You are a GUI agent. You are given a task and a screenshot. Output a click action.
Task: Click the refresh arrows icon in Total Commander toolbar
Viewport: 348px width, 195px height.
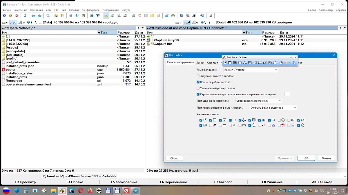point(25,16)
